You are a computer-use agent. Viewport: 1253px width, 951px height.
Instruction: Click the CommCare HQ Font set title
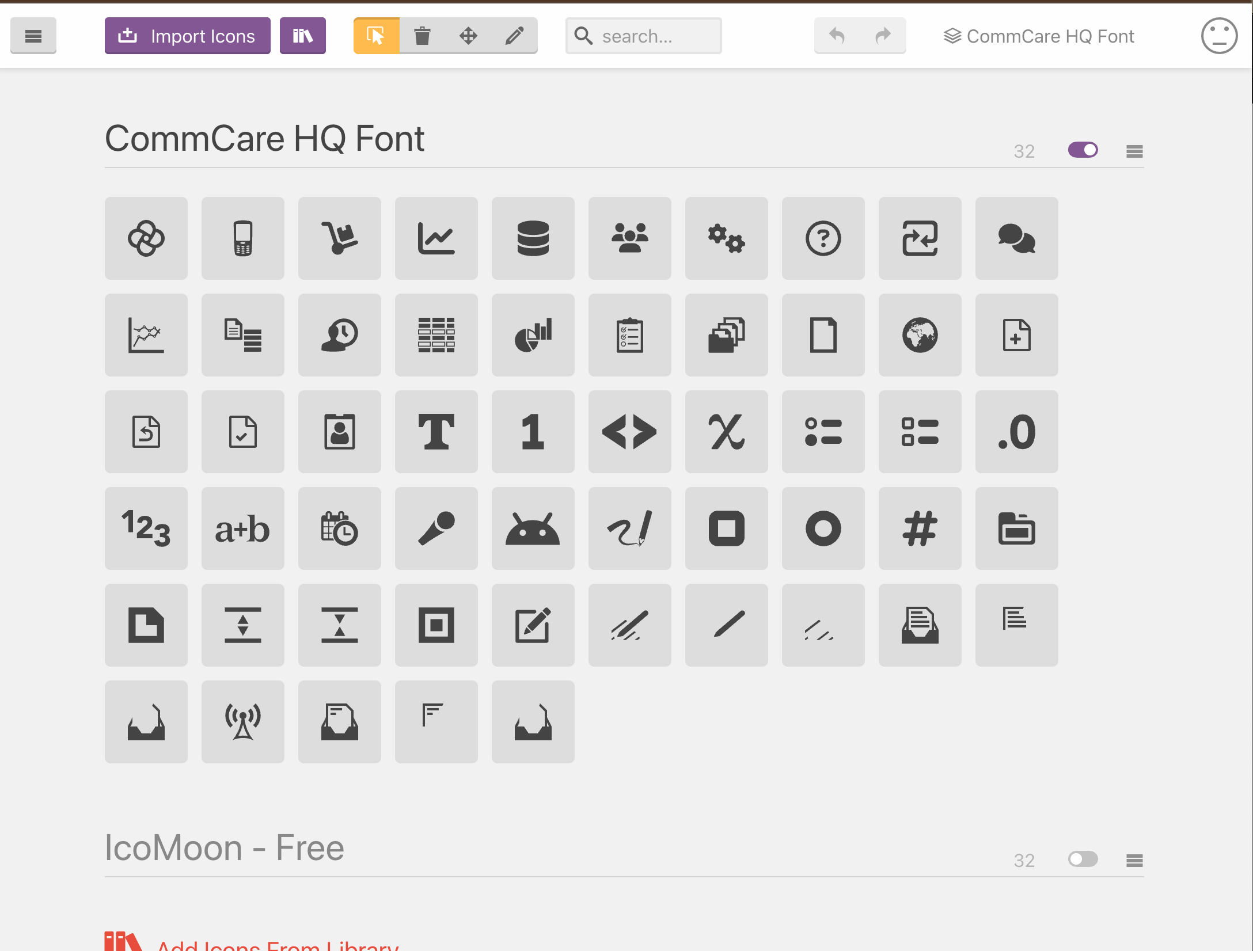264,139
